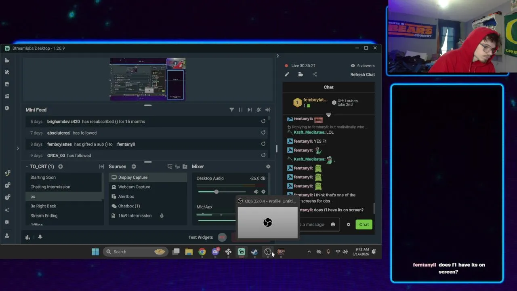The height and width of the screenshot is (291, 517).
Task: Replay the ORCA_00 has followed alert
Action: point(263,155)
